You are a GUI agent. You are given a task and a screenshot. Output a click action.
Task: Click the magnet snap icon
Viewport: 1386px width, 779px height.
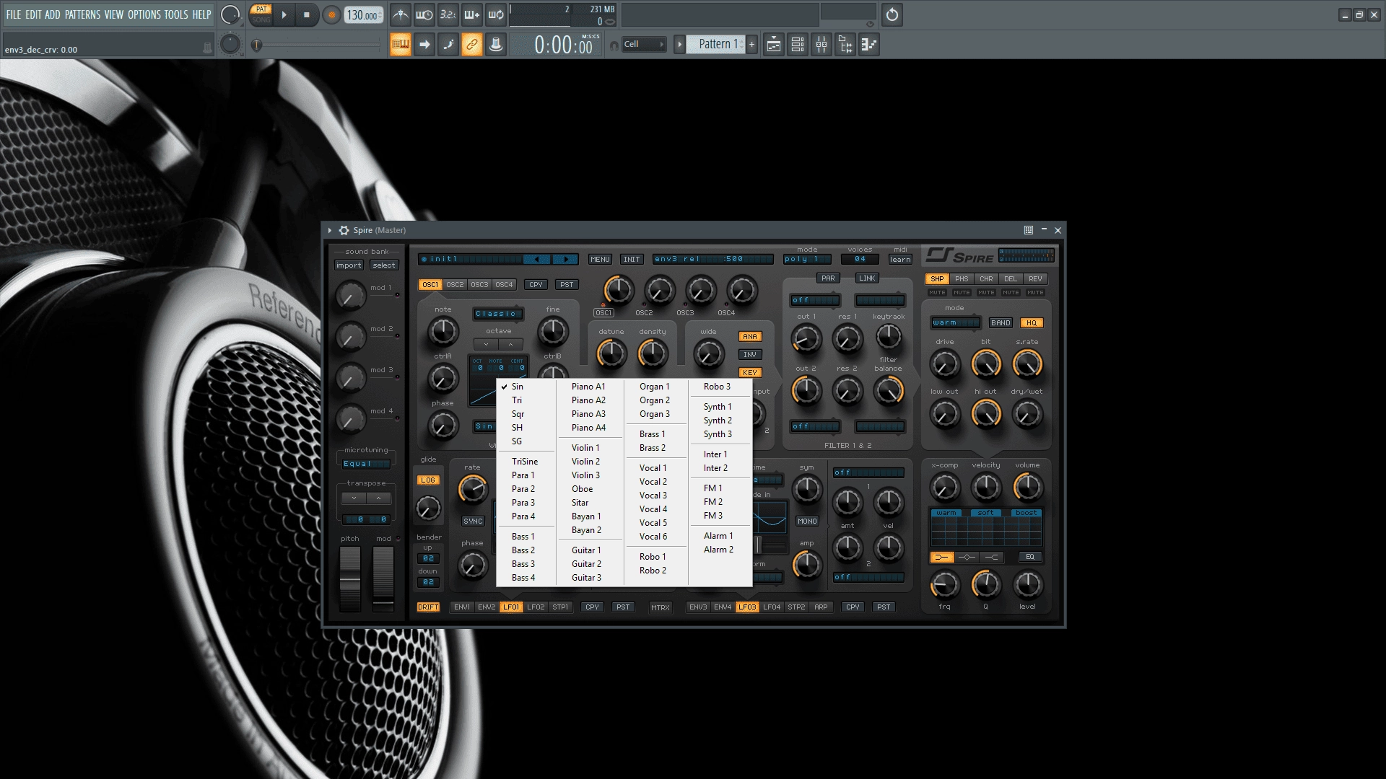614,45
